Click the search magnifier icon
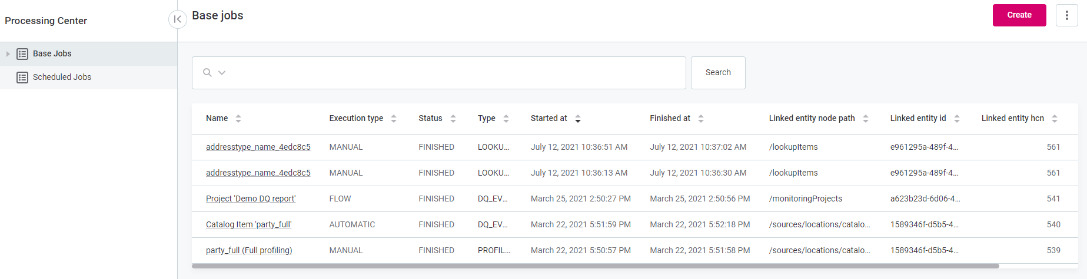The image size is (1087, 279). [x=207, y=73]
